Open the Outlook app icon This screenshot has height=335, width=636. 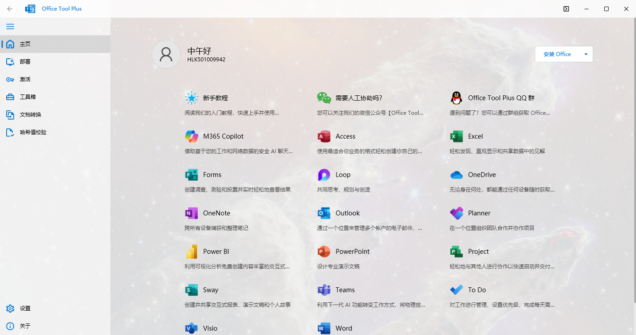click(324, 213)
